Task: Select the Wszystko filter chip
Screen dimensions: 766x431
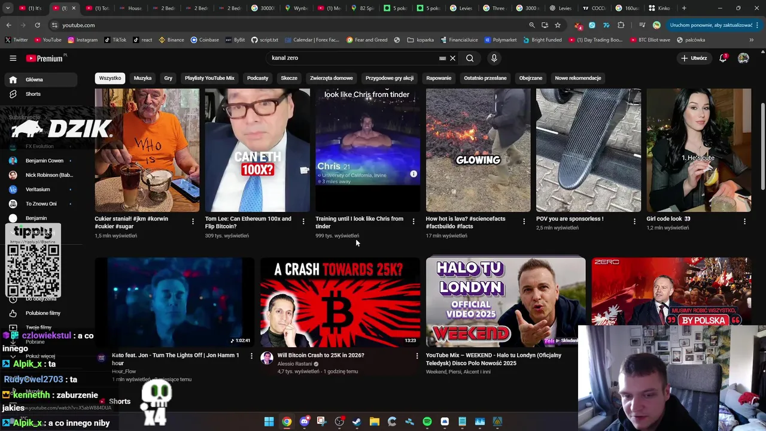Action: [x=110, y=78]
